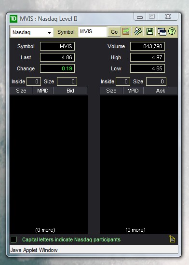This screenshot has width=189, height=265.
Task: Click the TD logo in title bar
Action: tap(13, 19)
